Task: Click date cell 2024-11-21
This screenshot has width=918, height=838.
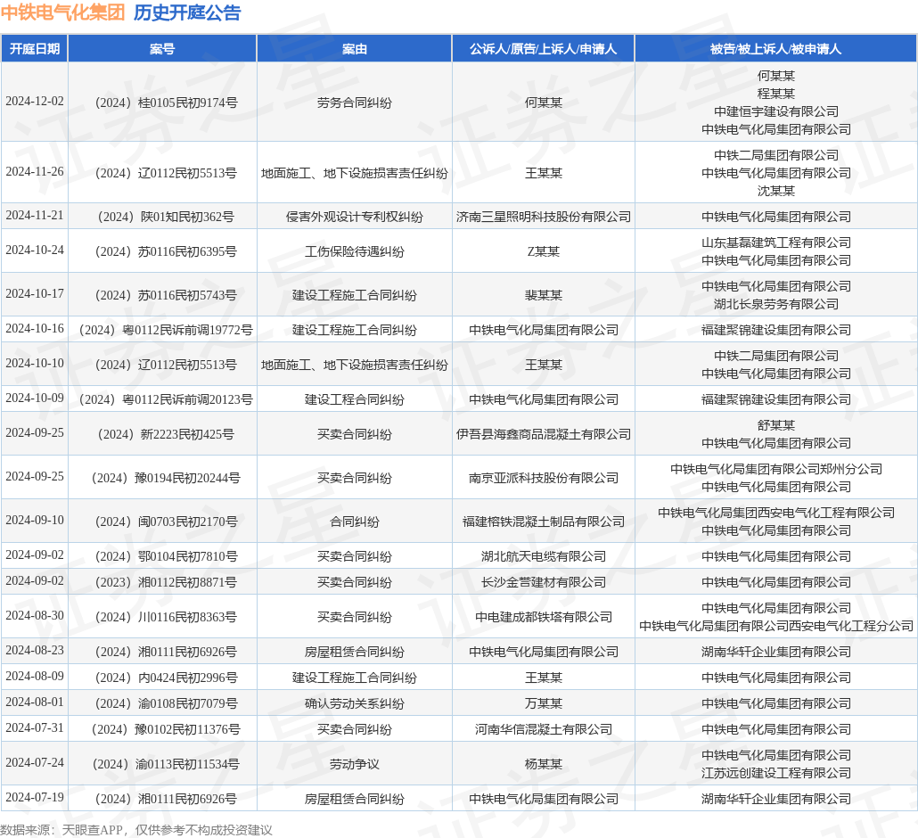Action: 35,216
